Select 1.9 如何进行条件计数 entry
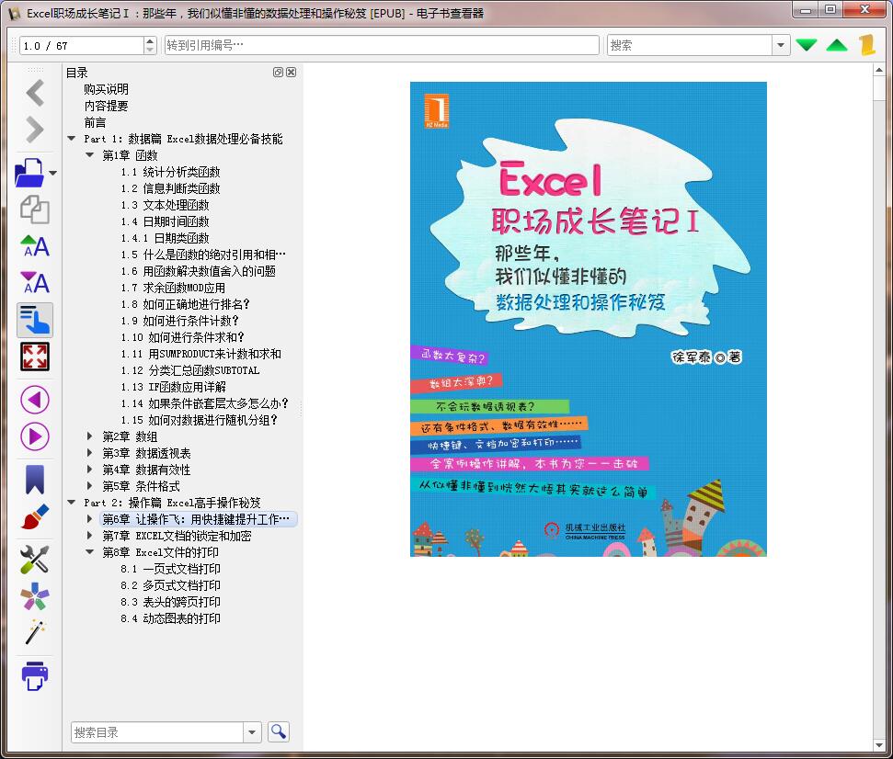The height and width of the screenshot is (759, 893). pos(179,321)
